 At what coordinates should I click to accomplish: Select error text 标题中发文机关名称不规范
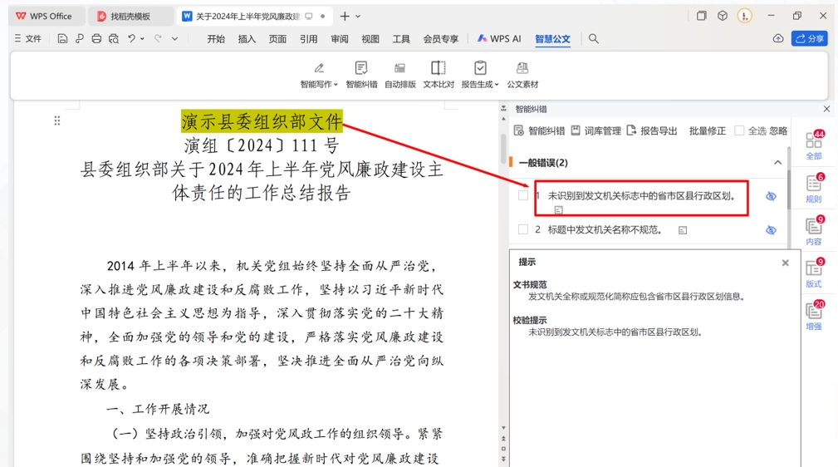(605, 230)
